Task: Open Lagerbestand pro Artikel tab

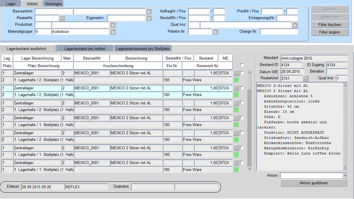Action: pos(85,49)
